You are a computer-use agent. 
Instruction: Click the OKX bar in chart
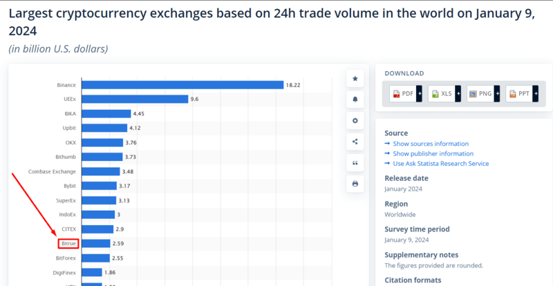click(x=102, y=142)
